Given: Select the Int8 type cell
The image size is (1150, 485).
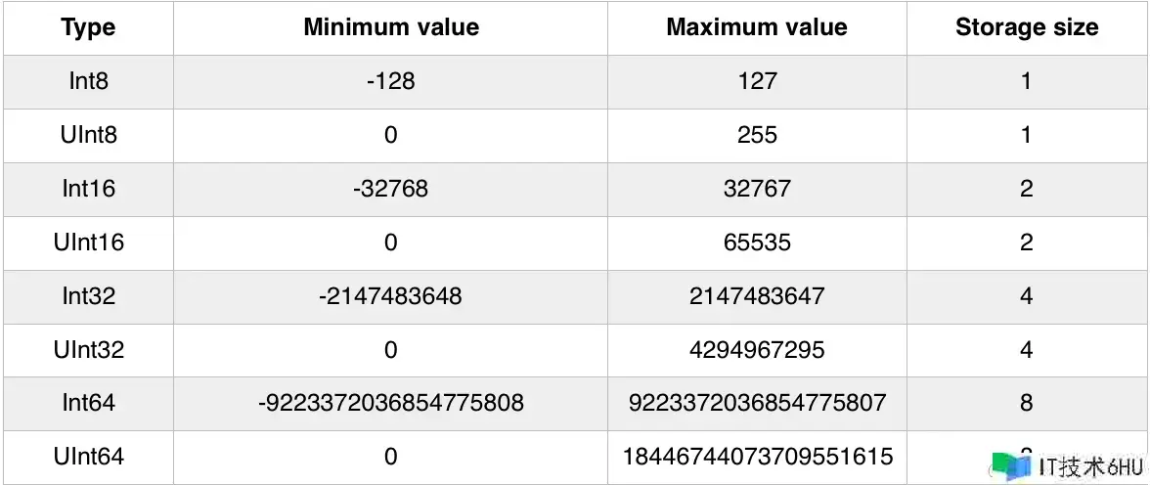Looking at the screenshot, I should click(88, 81).
